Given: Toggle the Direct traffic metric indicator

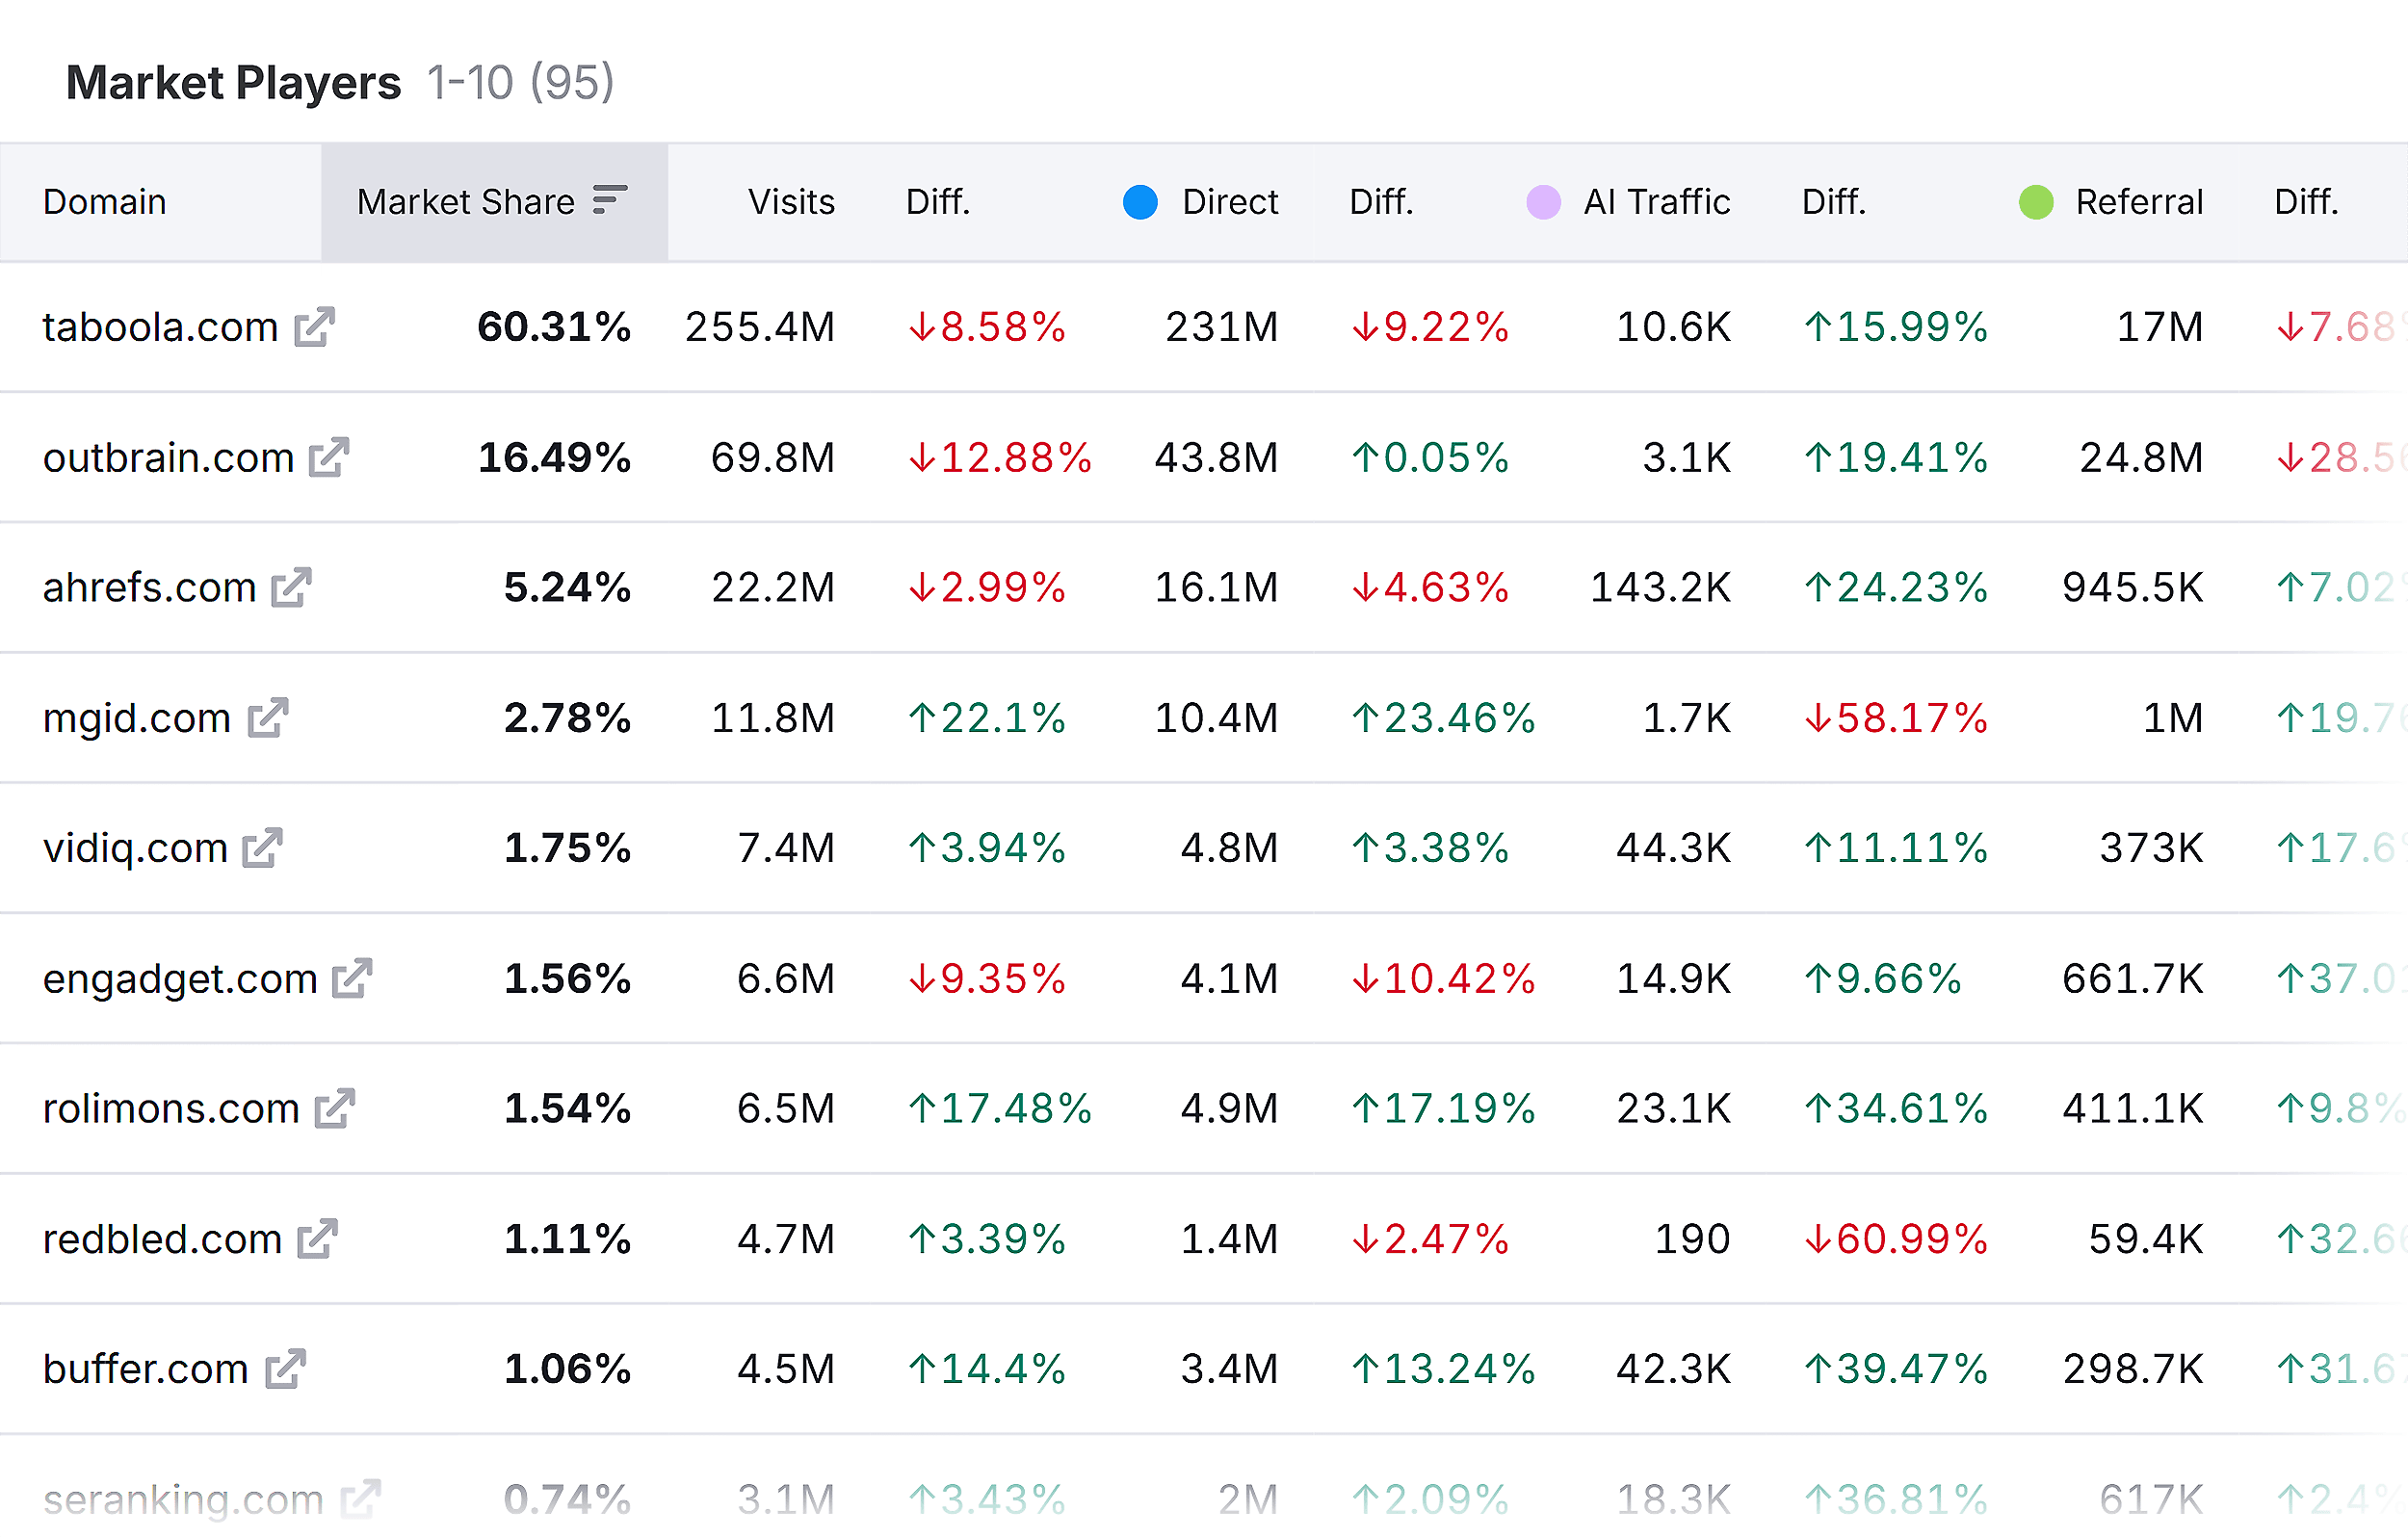Looking at the screenshot, I should 1140,202.
